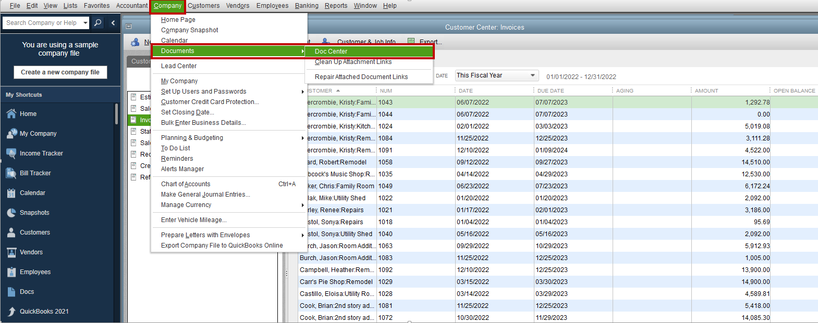Expand the Documents submenu entry
The width and height of the screenshot is (818, 323).
tap(229, 51)
